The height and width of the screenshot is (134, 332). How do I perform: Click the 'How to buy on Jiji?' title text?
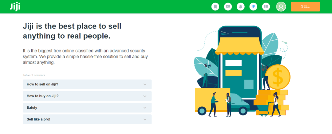click(x=42, y=96)
